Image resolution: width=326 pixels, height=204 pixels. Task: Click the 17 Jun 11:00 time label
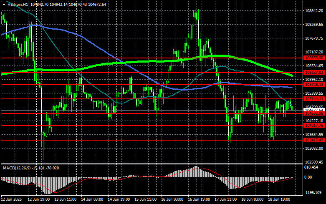[x=225, y=199]
